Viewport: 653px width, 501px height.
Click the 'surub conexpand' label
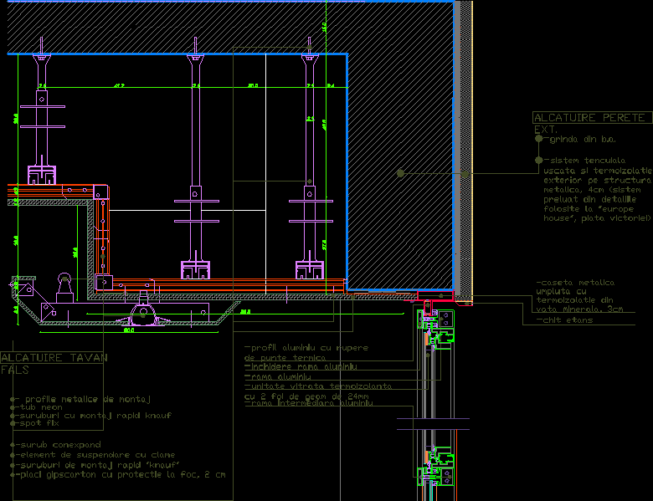click(x=59, y=444)
